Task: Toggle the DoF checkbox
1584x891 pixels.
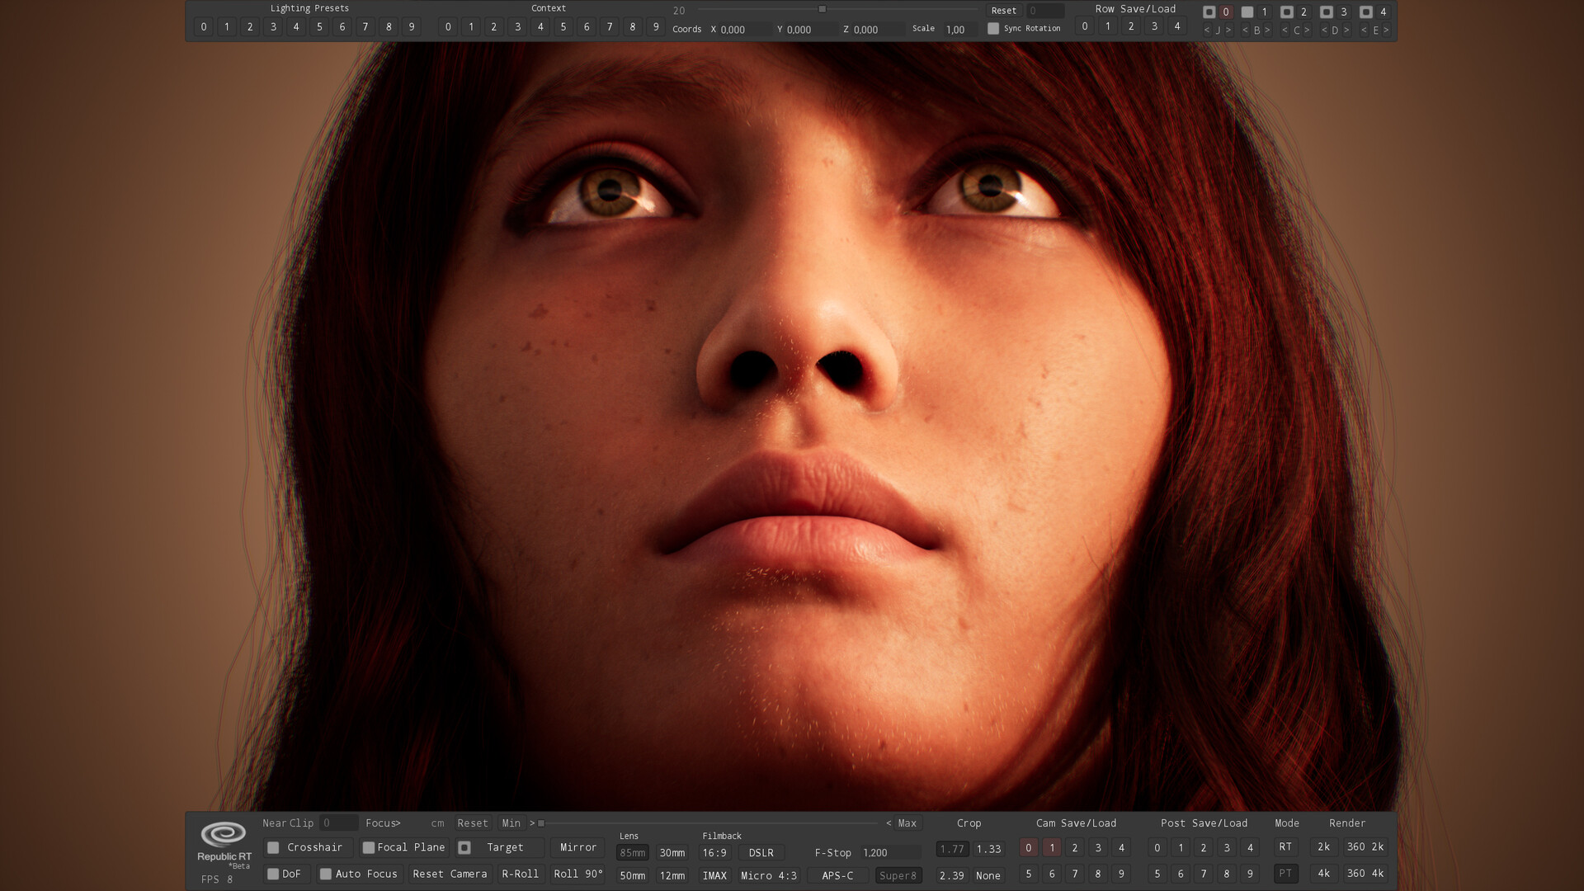Action: click(273, 874)
